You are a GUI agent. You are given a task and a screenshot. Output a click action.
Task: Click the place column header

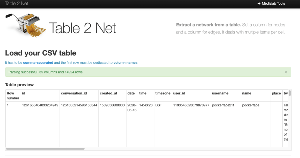click(x=277, y=96)
